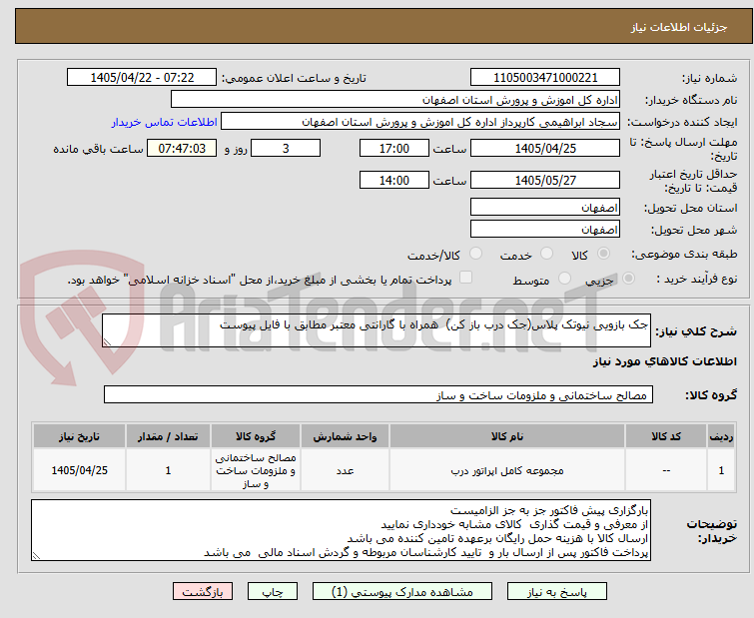The width and height of the screenshot is (754, 618).
Task: Open مشاهده مدارک پیوستی (1) attachments
Action: coord(402,592)
